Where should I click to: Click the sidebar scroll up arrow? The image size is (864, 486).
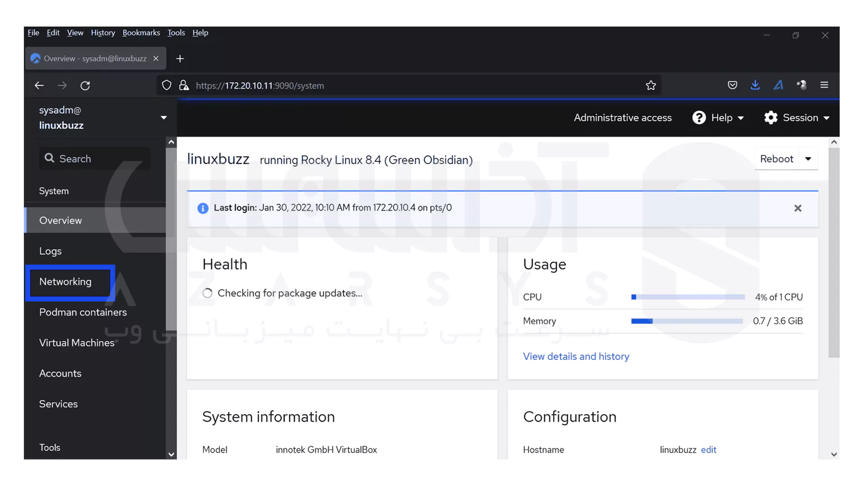171,142
